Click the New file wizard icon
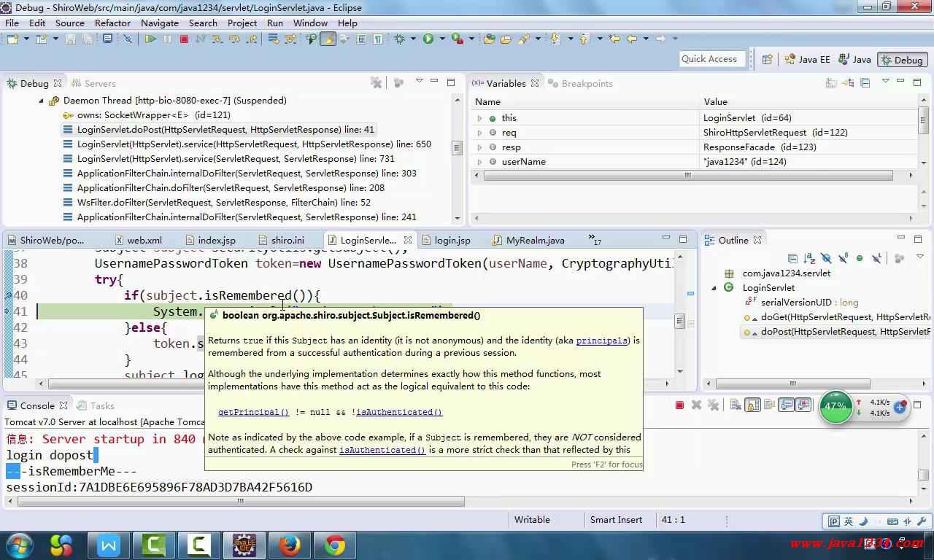The width and height of the screenshot is (934, 560). (12, 39)
